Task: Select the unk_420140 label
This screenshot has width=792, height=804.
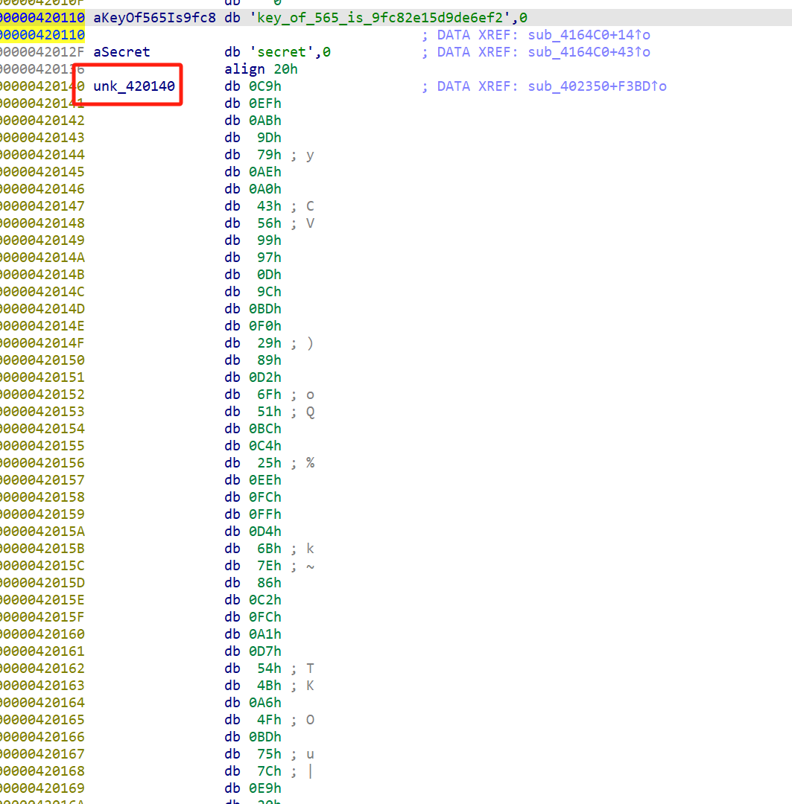Action: point(134,86)
